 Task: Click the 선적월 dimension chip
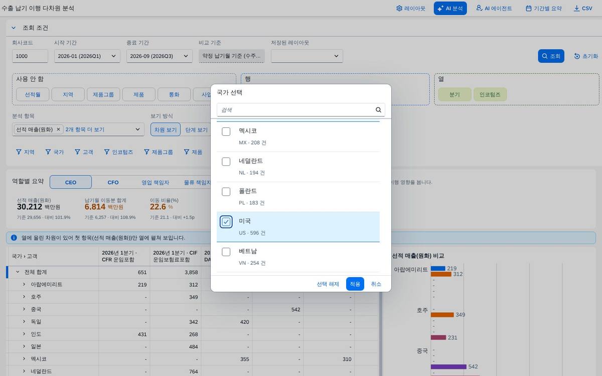pos(32,94)
